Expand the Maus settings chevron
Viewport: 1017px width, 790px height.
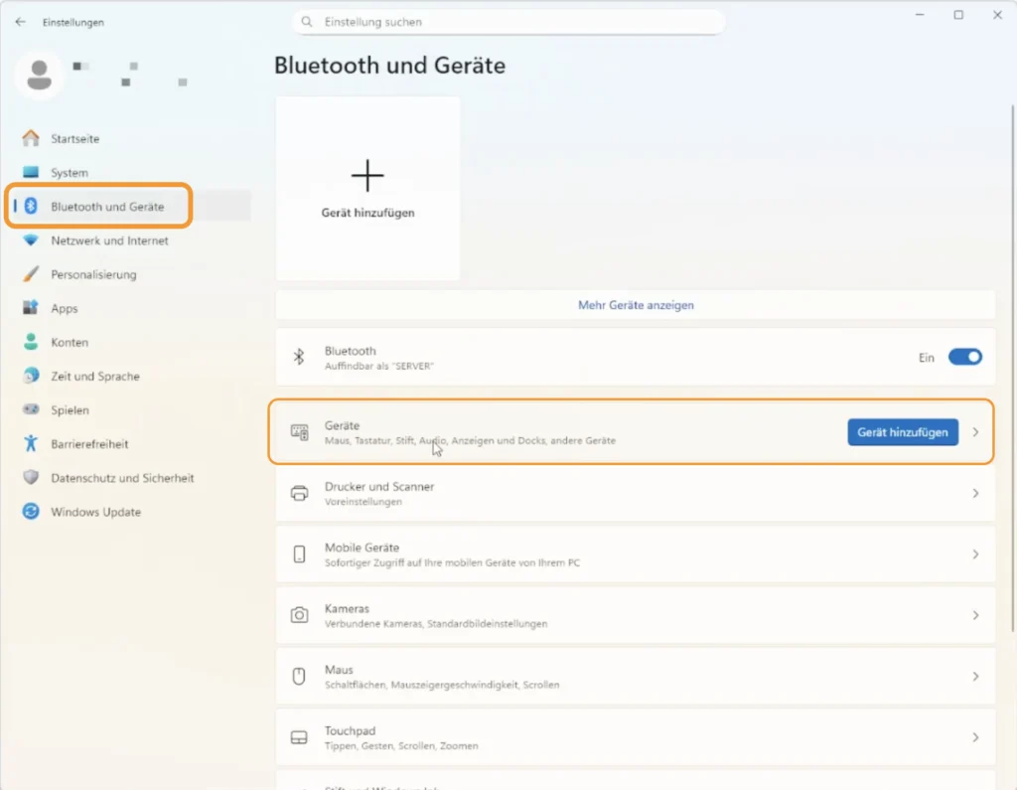(x=975, y=677)
